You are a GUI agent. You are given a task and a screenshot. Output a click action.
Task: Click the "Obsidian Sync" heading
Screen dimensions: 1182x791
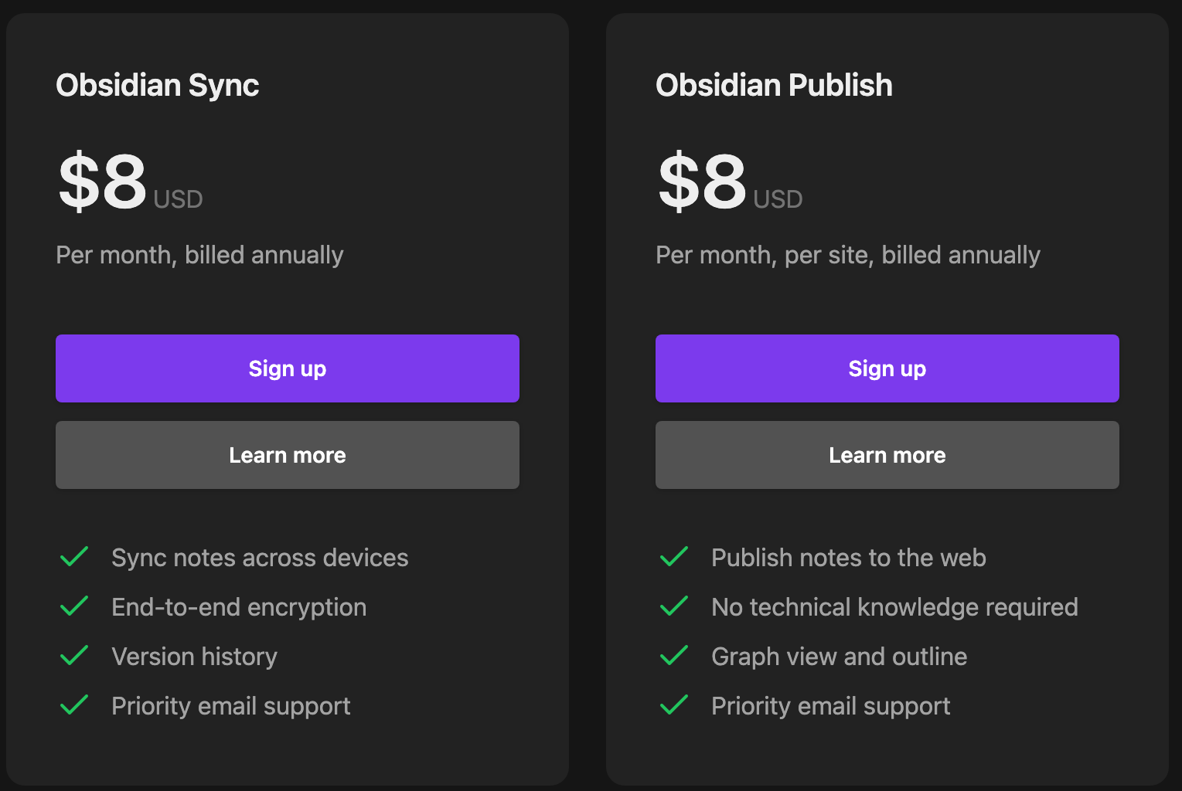157,85
